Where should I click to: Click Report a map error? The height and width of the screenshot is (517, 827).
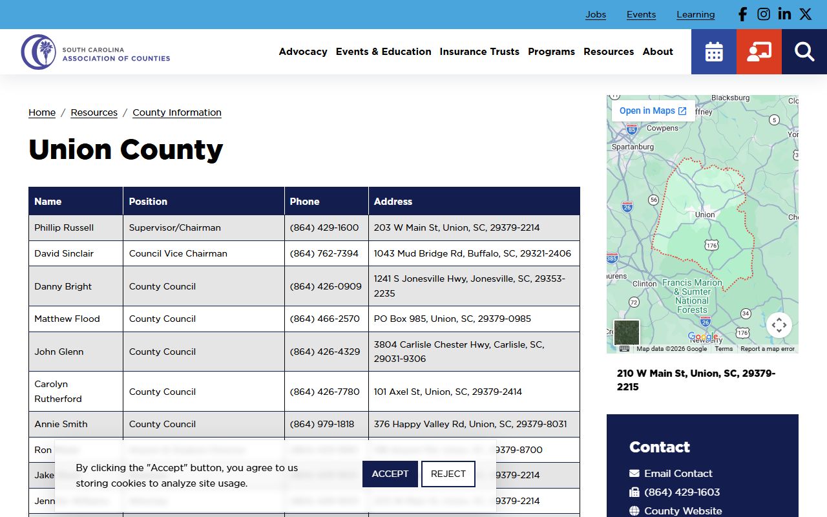pyautogui.click(x=768, y=349)
